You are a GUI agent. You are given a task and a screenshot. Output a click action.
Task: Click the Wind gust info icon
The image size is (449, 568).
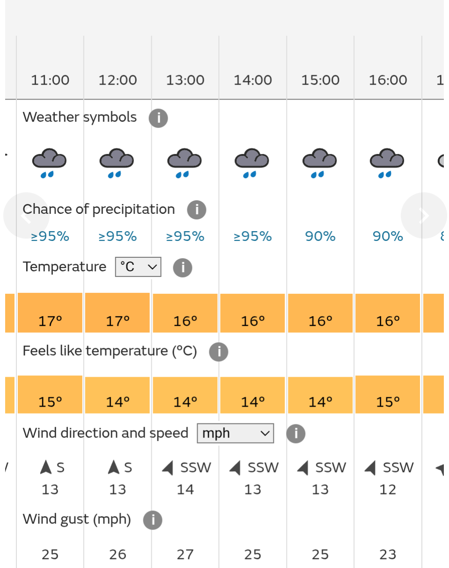[153, 520]
